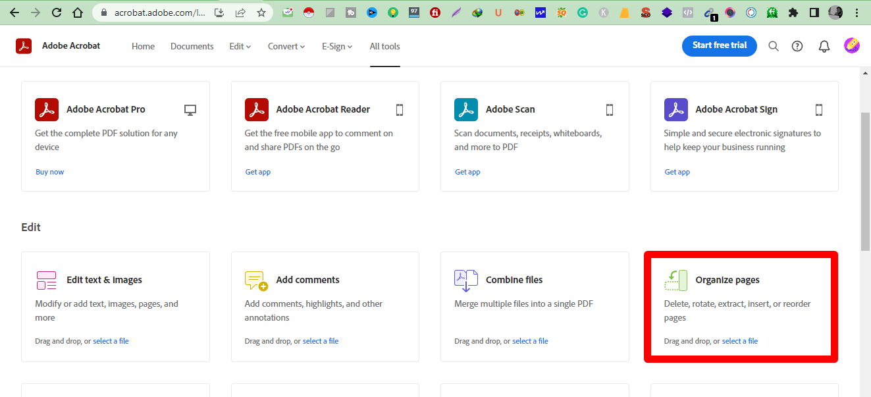Click select a file under Organize pages
The height and width of the screenshot is (397, 871).
(740, 340)
